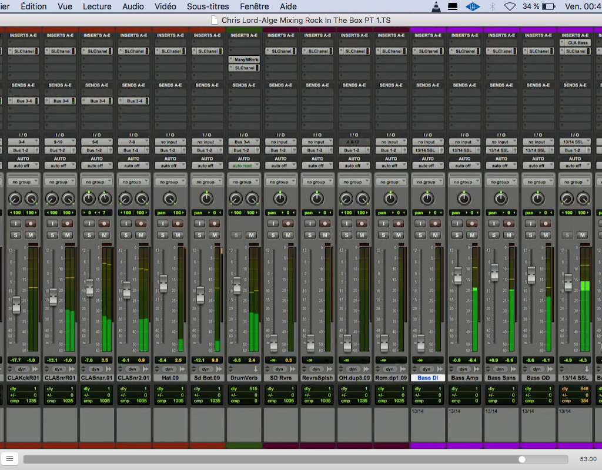Click the pan knob on Sd Bot.09 track

click(206, 199)
